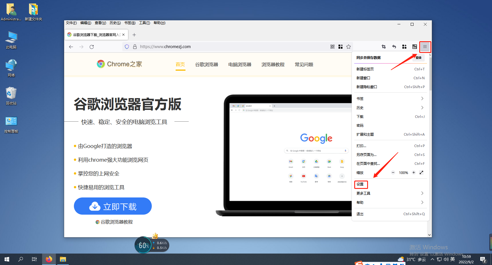
Task: Reset zoom via 100% label
Action: [x=404, y=173]
